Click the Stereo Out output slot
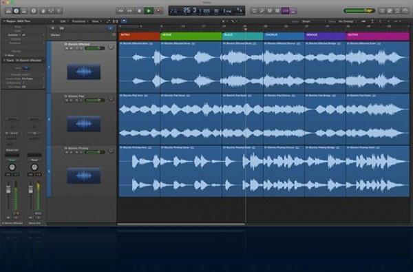413x272 pixels. 12,150
